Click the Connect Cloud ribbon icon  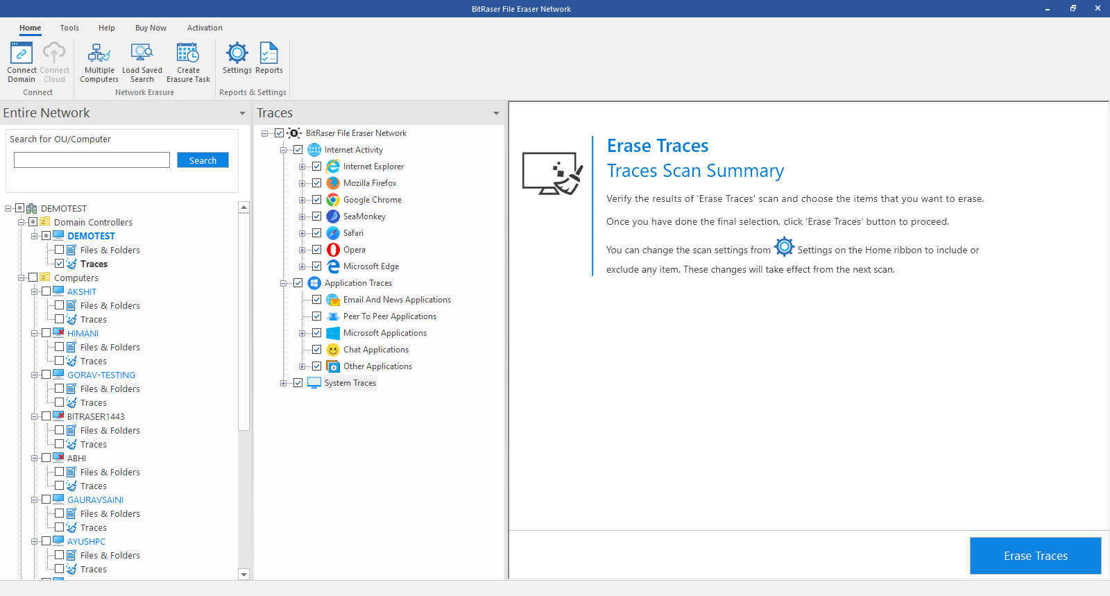(54, 53)
